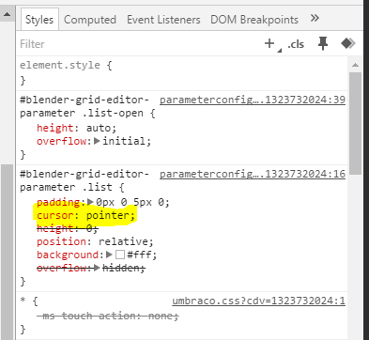Open parameterconfig link ending in :39
The height and width of the screenshot is (340, 369).
tap(253, 100)
